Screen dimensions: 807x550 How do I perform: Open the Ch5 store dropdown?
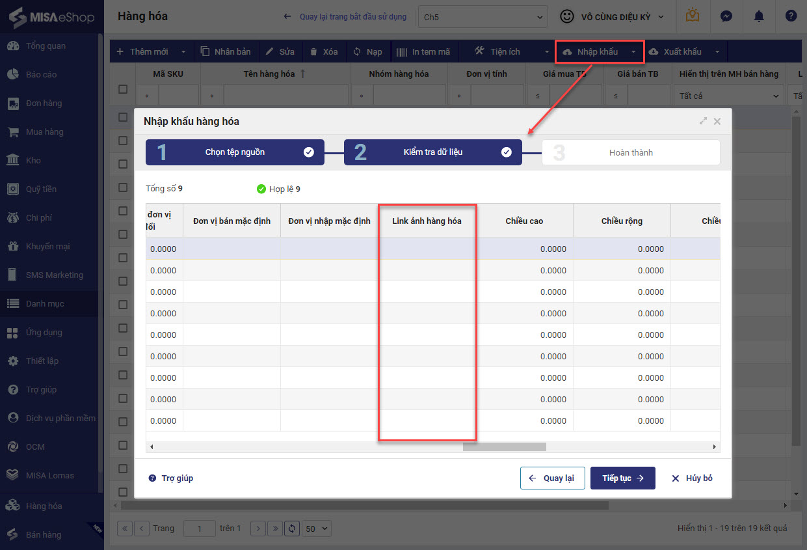[x=483, y=17]
